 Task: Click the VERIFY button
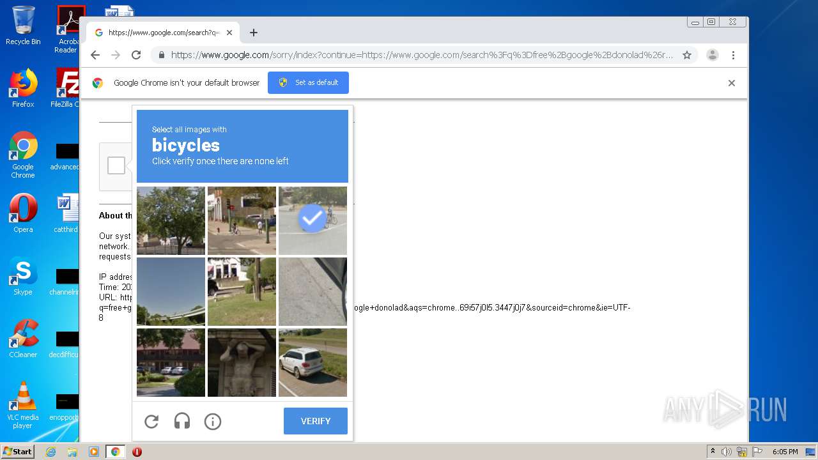[x=316, y=421]
